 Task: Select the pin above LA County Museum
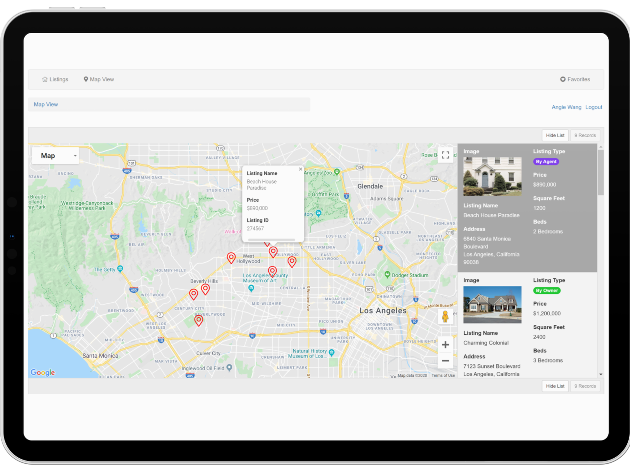[272, 271]
